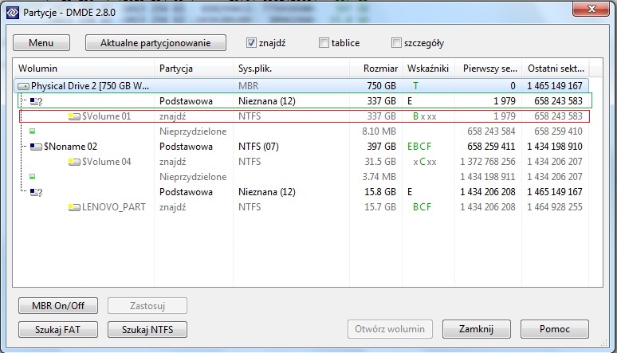The height and width of the screenshot is (353, 617).
Task: Click the MBR On/Off button
Action: click(58, 306)
